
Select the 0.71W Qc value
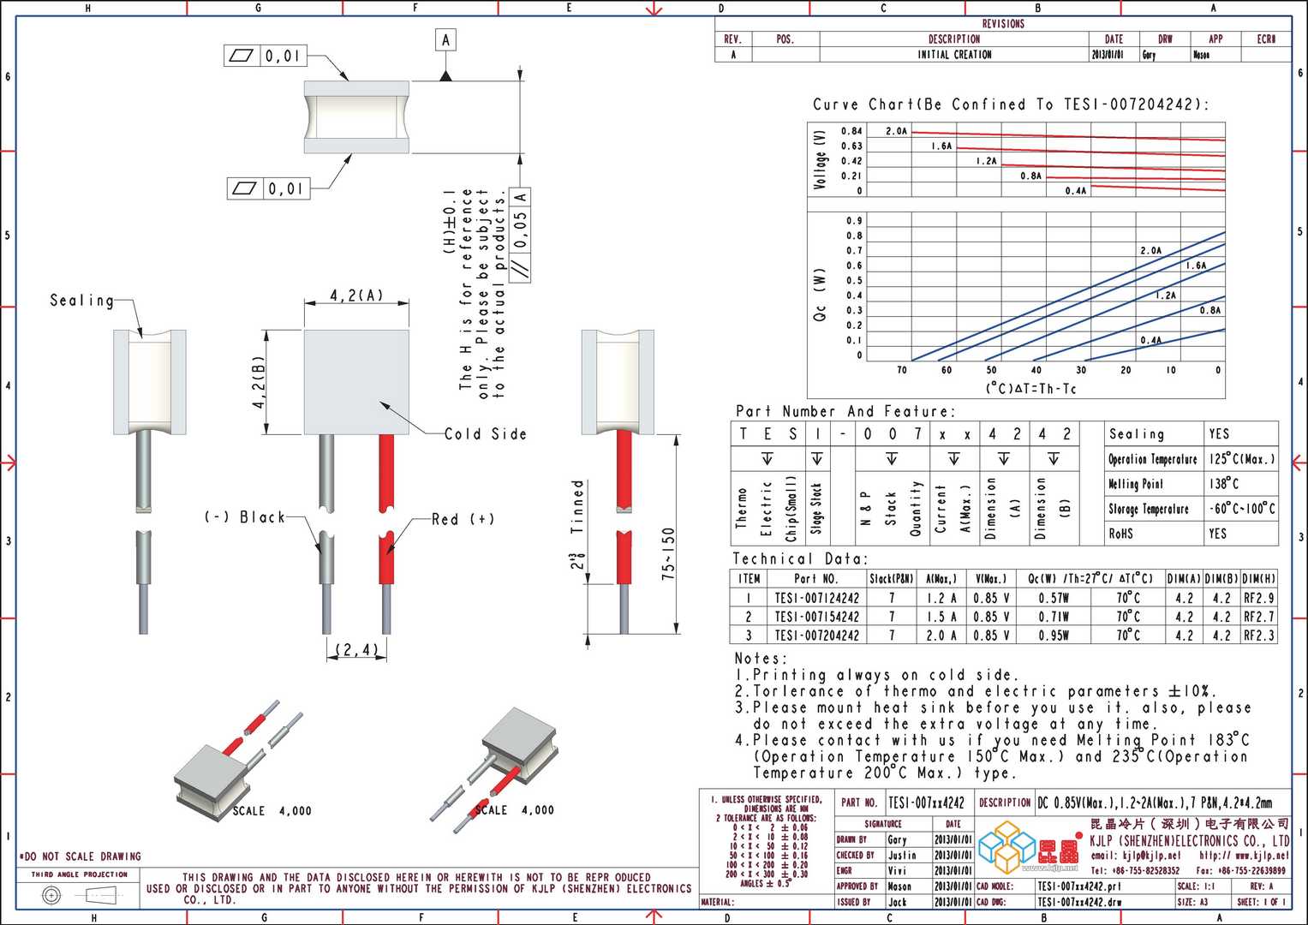[x=1054, y=617]
